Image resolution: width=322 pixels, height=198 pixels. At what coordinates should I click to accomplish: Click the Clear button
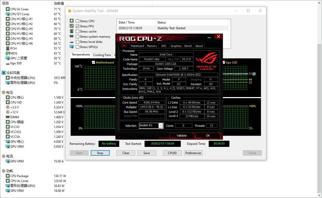coord(126,153)
